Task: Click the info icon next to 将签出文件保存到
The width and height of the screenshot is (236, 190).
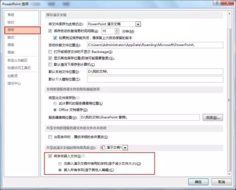Action: click(x=77, y=98)
